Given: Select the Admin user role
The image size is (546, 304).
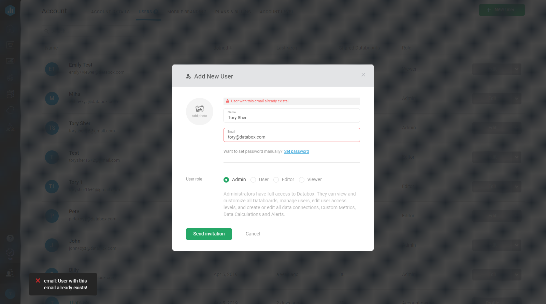Looking at the screenshot, I should click(226, 179).
